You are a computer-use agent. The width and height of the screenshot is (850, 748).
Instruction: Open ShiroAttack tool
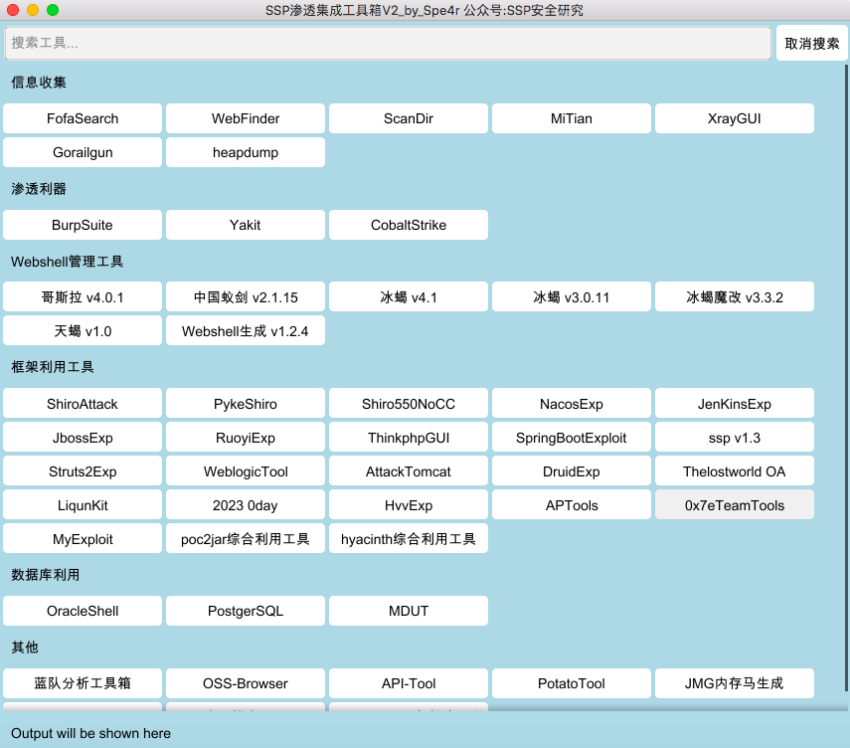coord(83,403)
